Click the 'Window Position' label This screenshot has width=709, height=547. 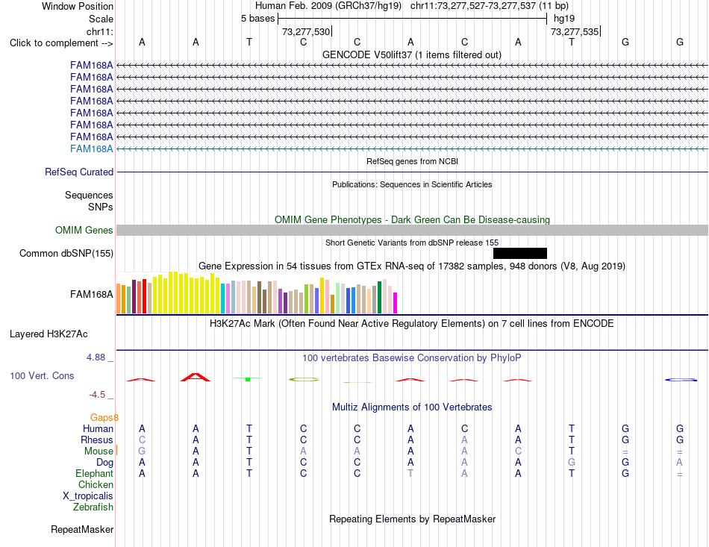[x=78, y=6]
